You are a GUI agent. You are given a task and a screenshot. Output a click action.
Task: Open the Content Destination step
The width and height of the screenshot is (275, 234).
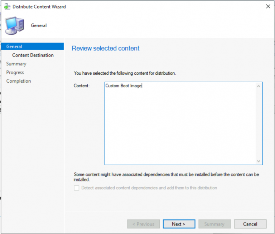[33, 55]
